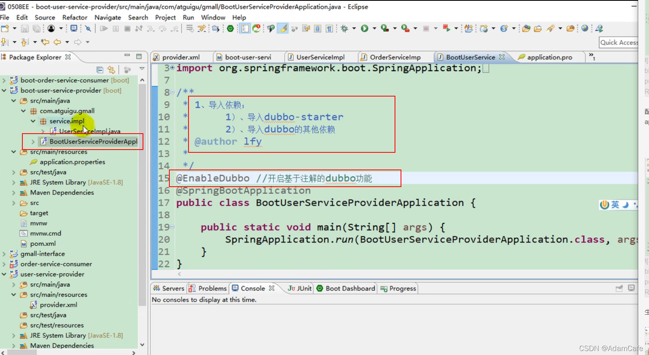Select pom.xml in boot-user-service-provider

point(43,244)
